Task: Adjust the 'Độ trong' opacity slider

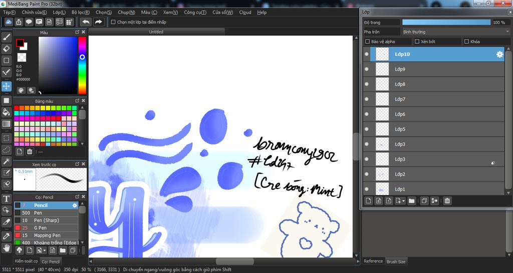Action: point(446,22)
